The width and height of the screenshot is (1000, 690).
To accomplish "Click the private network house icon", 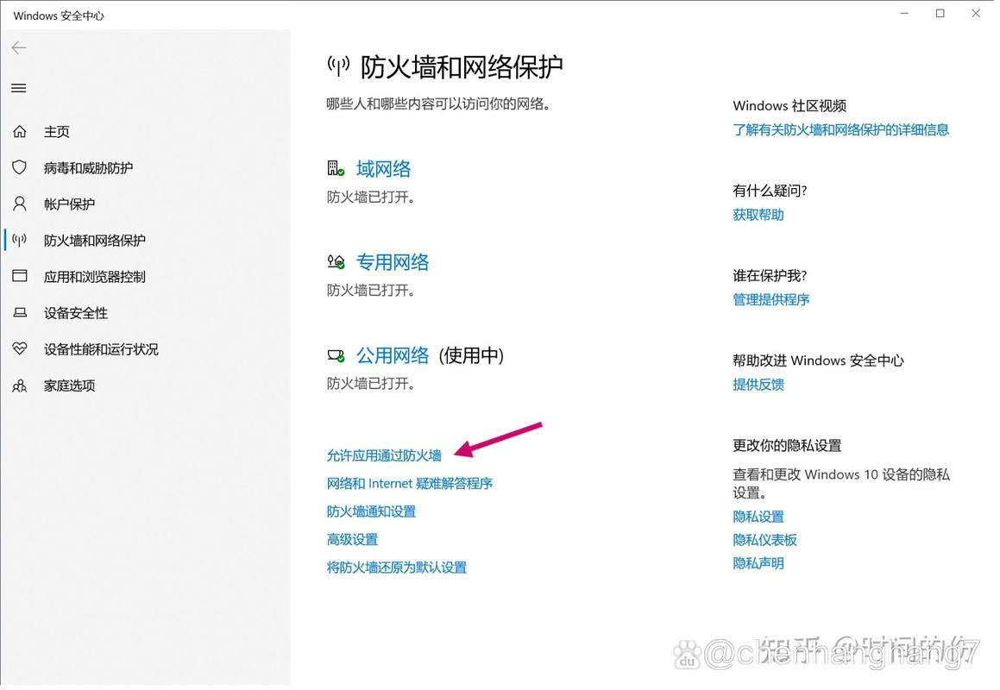I will pos(336,261).
